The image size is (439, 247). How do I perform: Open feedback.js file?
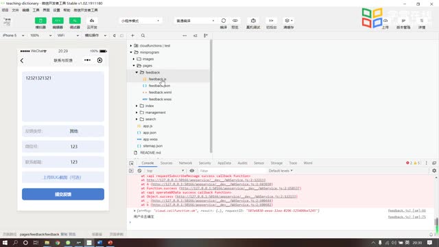click(157, 80)
